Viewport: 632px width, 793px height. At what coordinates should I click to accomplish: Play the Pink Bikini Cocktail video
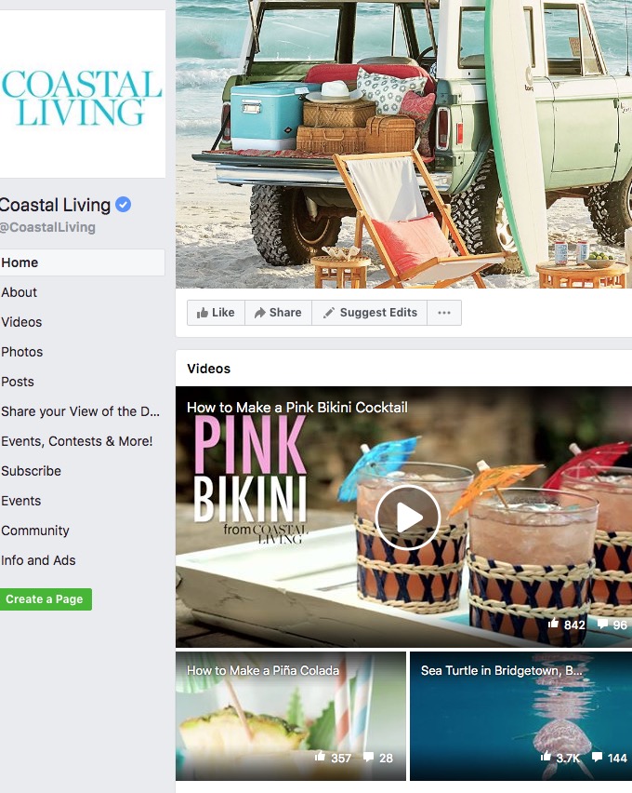[408, 517]
